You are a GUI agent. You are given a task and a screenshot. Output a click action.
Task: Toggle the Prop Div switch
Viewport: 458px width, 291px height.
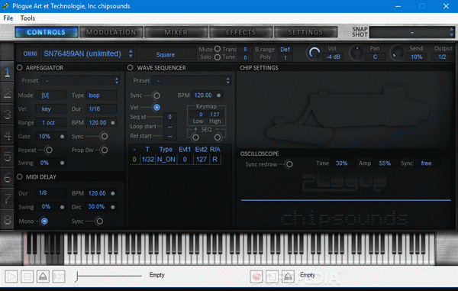[104, 150]
